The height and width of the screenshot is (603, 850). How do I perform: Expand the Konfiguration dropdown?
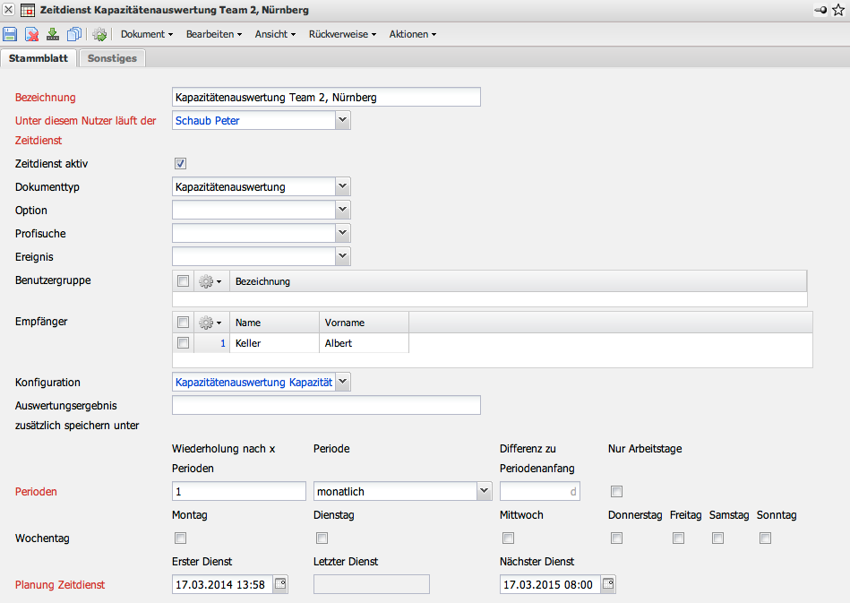click(x=342, y=383)
